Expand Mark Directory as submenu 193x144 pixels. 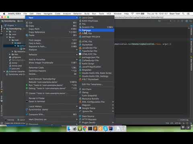(x=77, y=120)
